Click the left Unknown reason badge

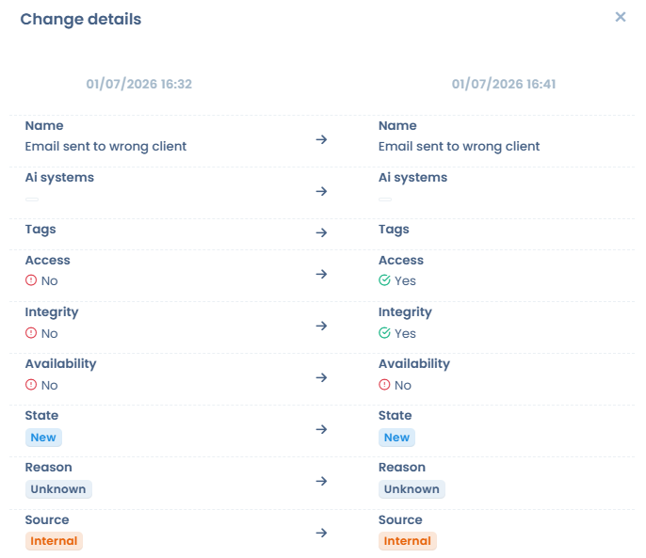tap(58, 489)
